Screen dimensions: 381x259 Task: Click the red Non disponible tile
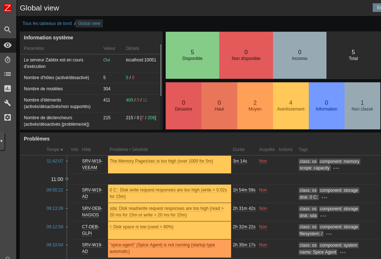point(246,55)
